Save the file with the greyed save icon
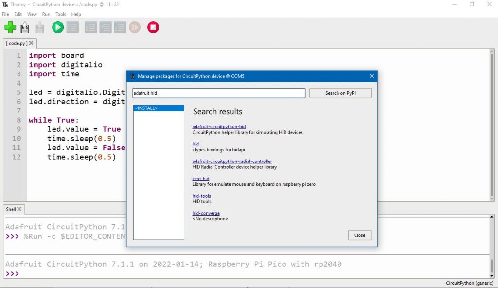This screenshot has width=498, height=288. coord(39,28)
